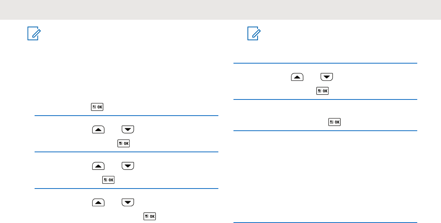The width and height of the screenshot is (441, 223).
Task: Select the middle up arrow in left column
Action: [x=98, y=166]
